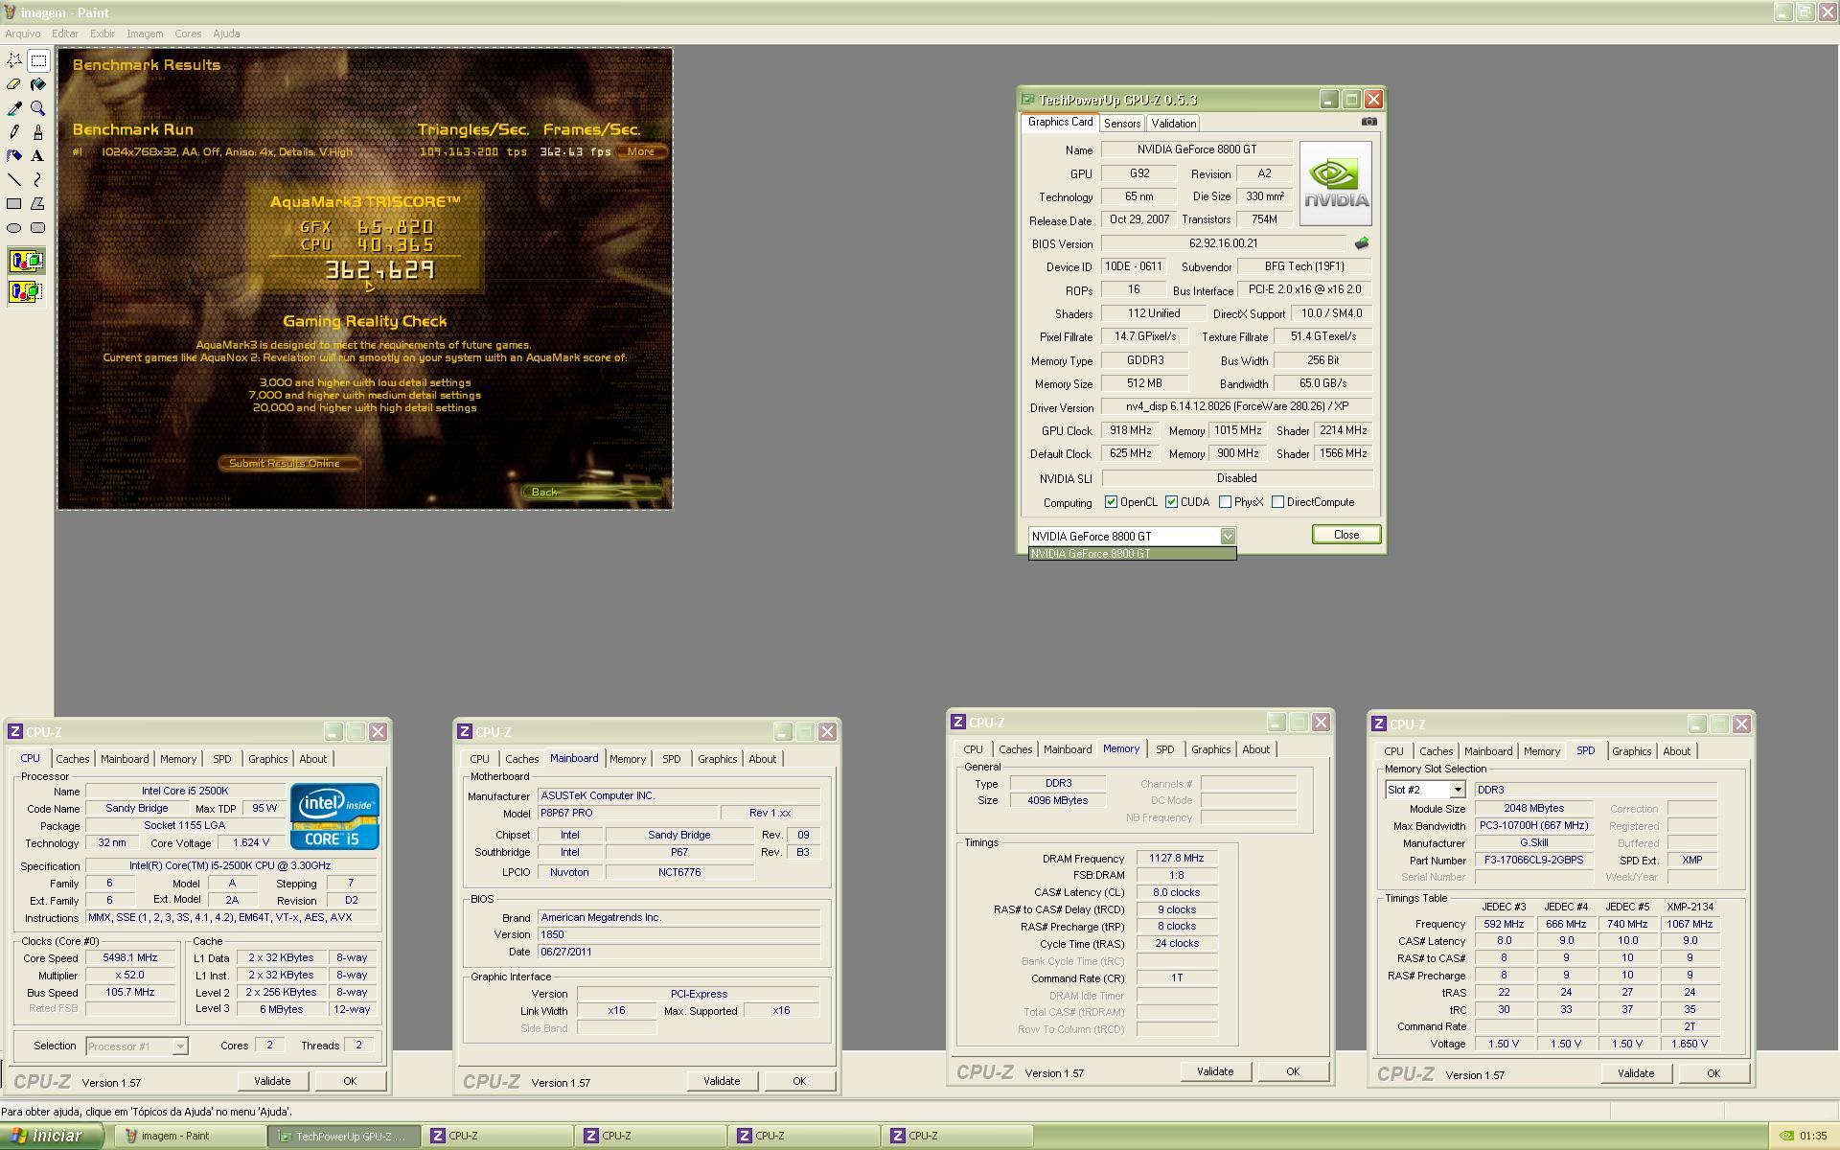Viewport: 1840px width, 1150px height.
Task: Pick the Eraser tool in Paint
Action: 14,84
